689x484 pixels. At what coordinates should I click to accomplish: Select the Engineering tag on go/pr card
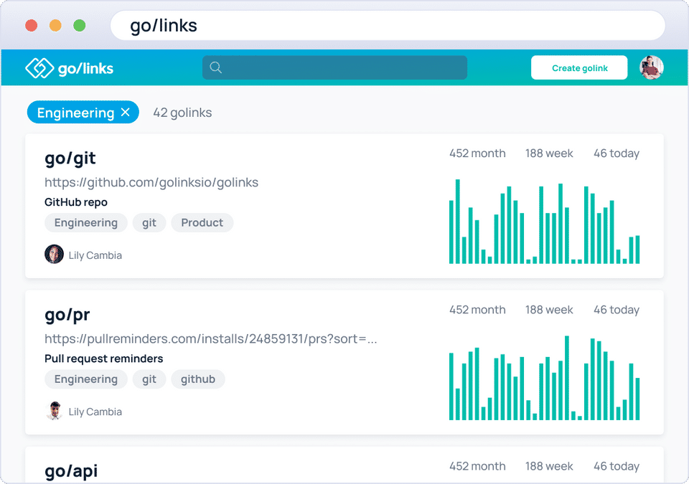tap(85, 379)
